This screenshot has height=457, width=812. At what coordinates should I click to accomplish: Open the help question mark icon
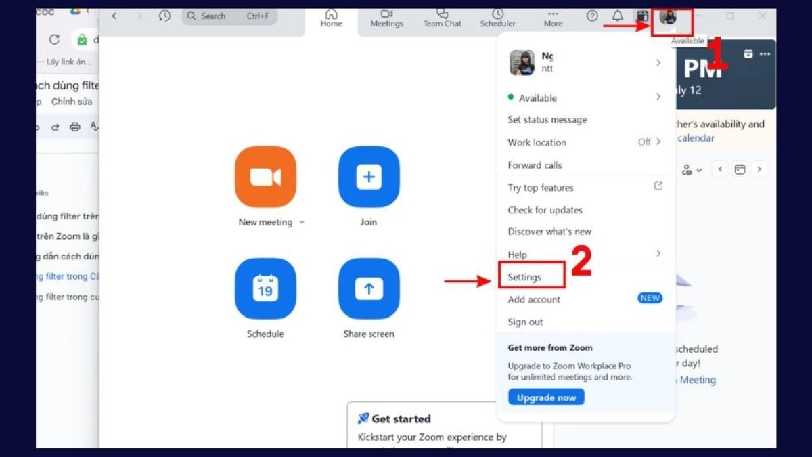[x=592, y=16]
